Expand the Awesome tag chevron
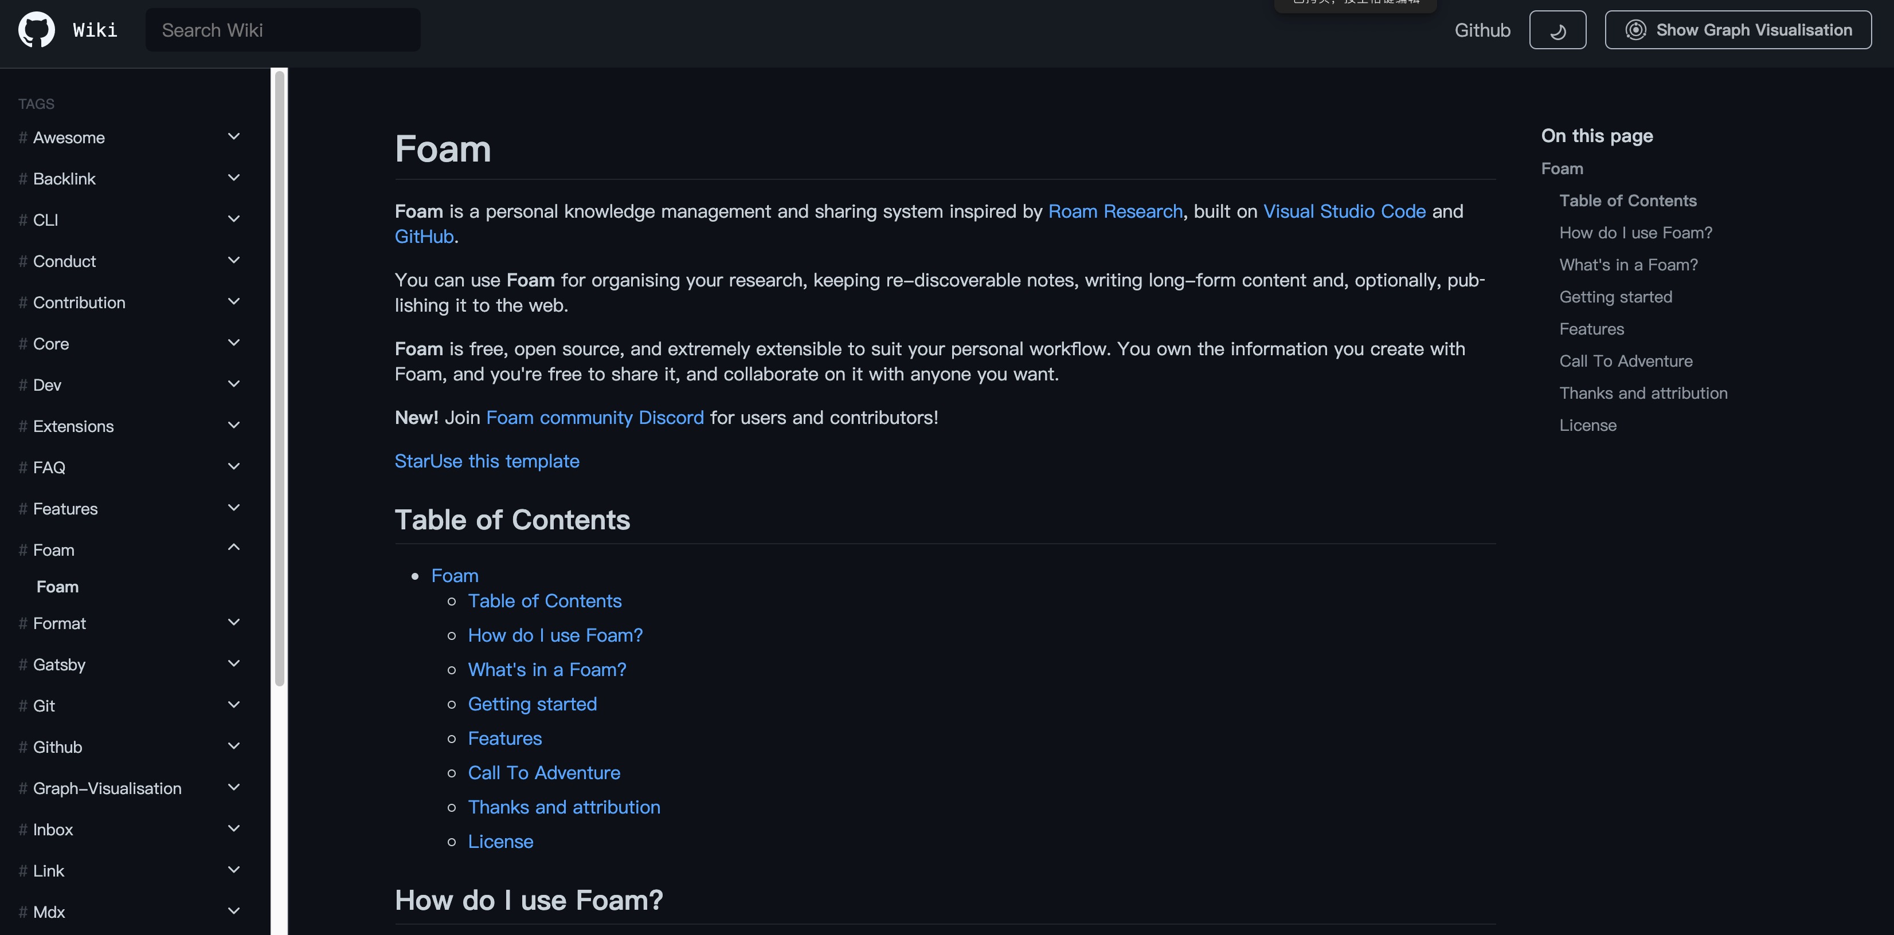The image size is (1894, 935). [x=234, y=137]
